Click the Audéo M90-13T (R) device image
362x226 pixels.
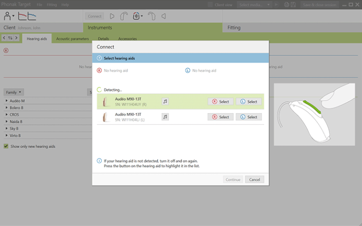coord(105,101)
